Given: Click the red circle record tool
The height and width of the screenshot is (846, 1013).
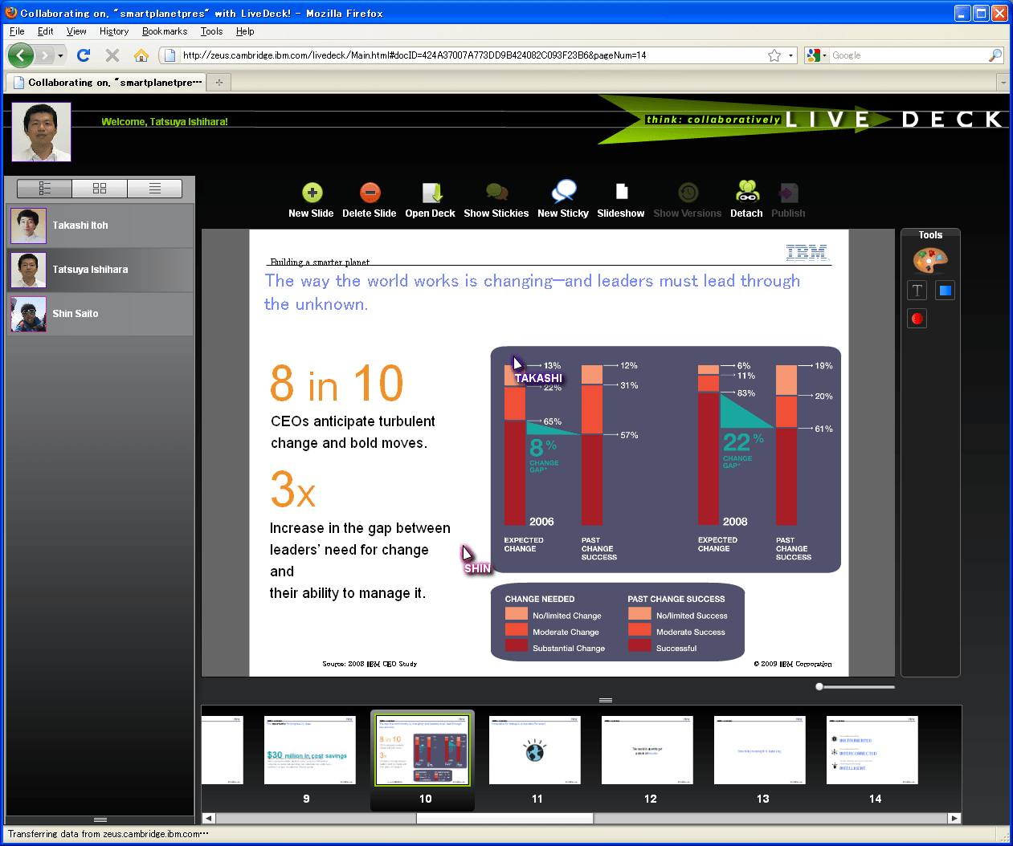Looking at the screenshot, I should tap(917, 319).
